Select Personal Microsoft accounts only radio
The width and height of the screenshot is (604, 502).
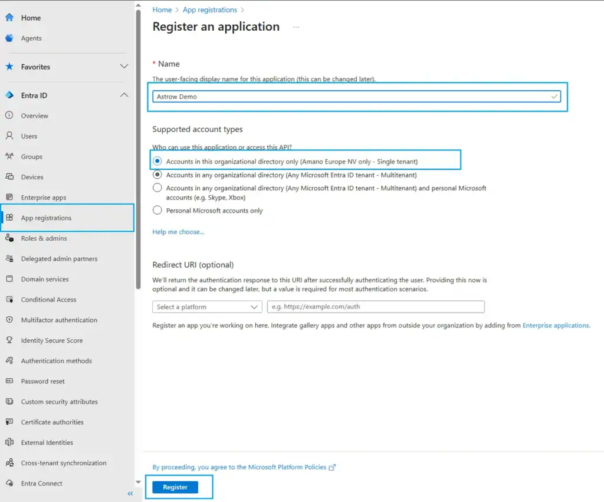(157, 211)
